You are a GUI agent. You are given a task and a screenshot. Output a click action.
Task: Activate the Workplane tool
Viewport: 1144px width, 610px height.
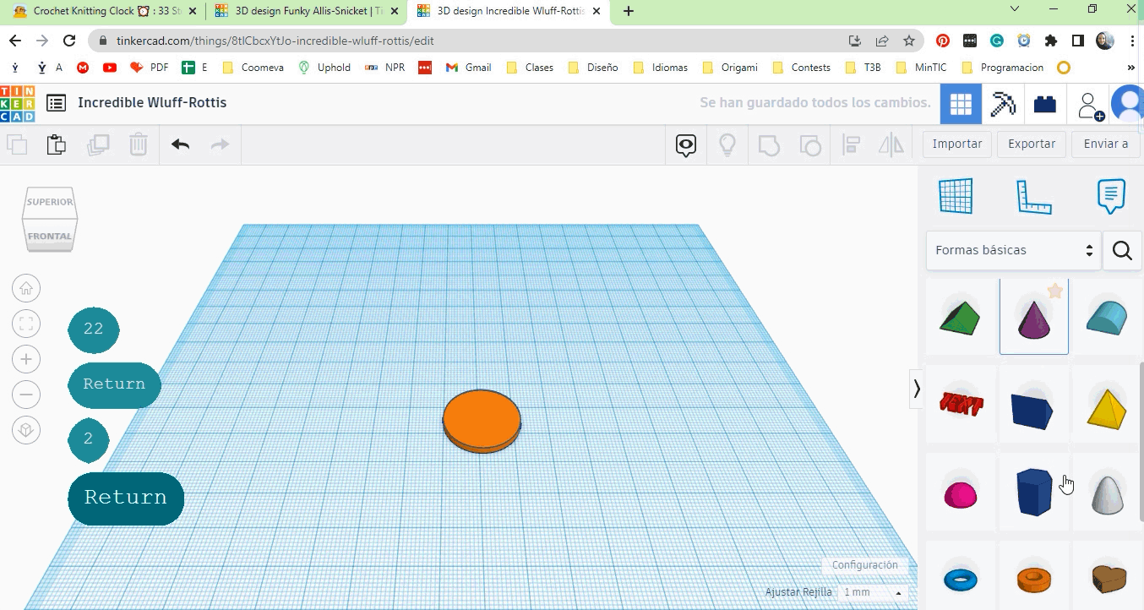(x=956, y=195)
